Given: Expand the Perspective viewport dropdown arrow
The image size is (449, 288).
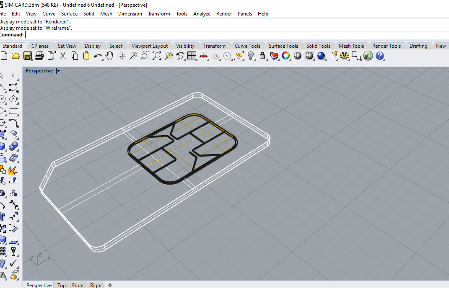Looking at the screenshot, I should [58, 71].
